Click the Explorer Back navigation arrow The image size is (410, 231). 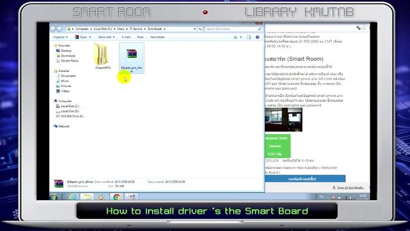point(53,29)
